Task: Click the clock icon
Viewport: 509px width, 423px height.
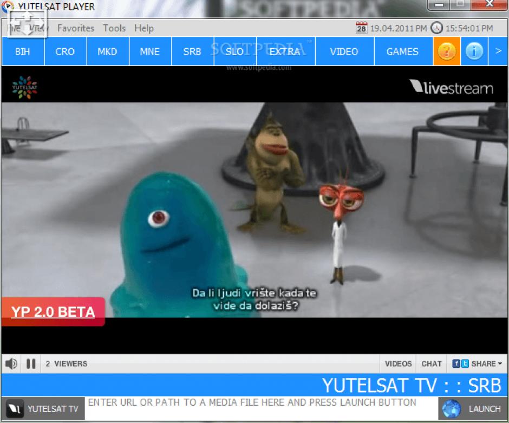Action: coord(436,28)
